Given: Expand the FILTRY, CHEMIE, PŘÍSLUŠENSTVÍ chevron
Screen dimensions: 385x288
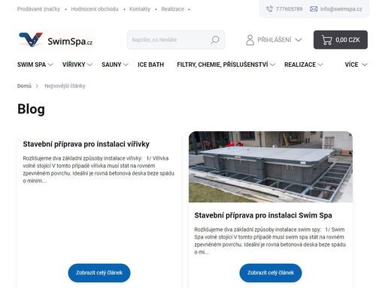Looking at the screenshot, I should 272,64.
